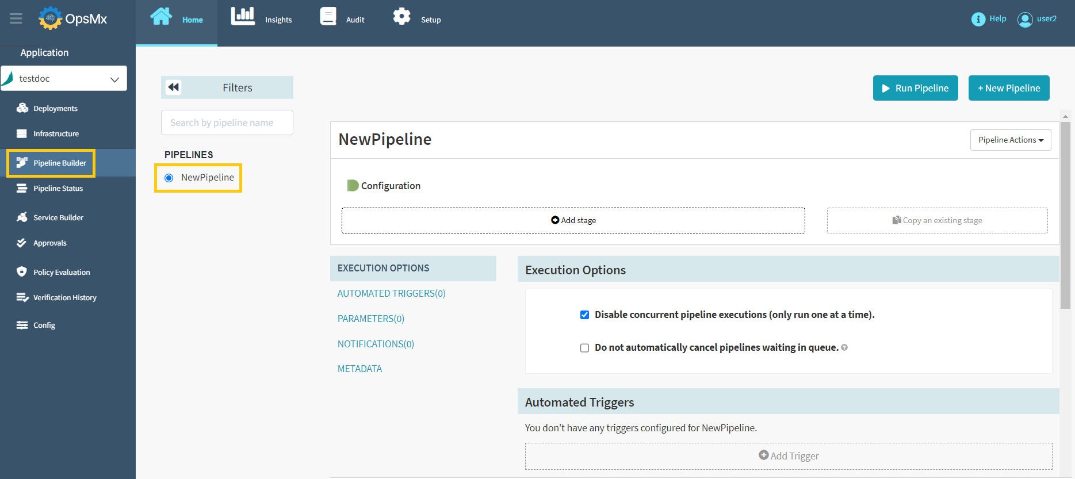
Task: Switch to the Home tab
Action: click(177, 20)
